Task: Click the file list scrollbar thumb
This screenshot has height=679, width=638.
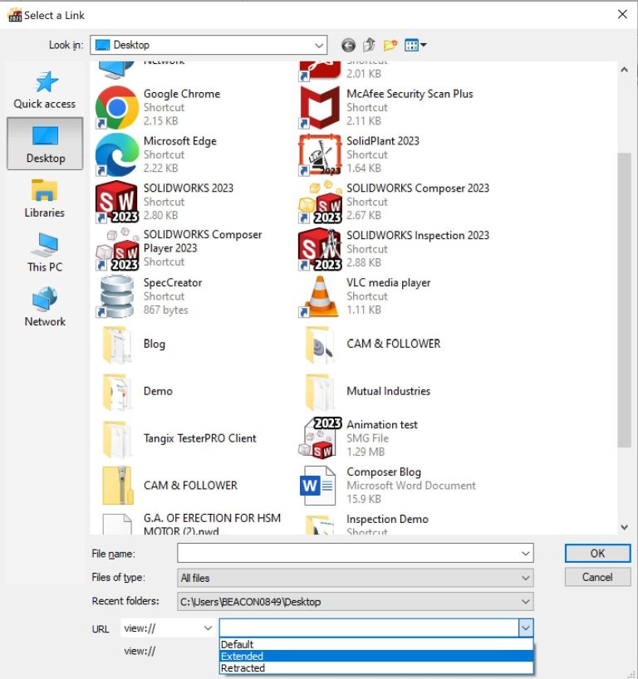Action: tap(624, 300)
